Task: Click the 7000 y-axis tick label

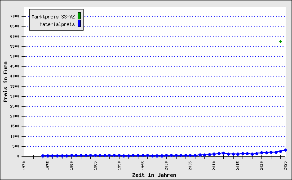Action: (x=15, y=16)
